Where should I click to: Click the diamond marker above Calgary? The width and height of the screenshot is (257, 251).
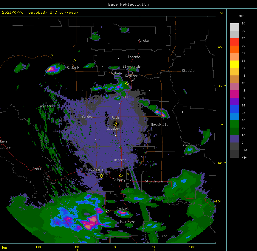click(121, 176)
